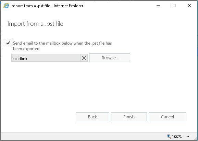Click the Internet Explorer logo in title bar

coord(6,6)
